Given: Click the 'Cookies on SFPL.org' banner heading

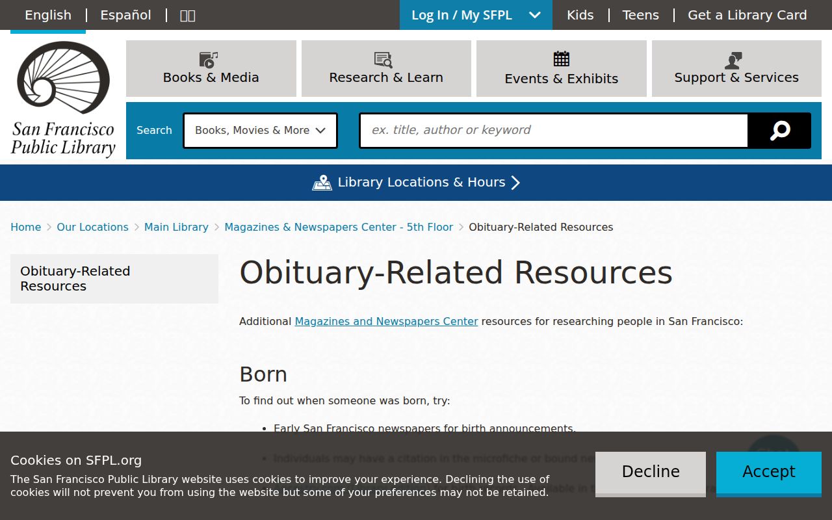Looking at the screenshot, I should pos(76,460).
